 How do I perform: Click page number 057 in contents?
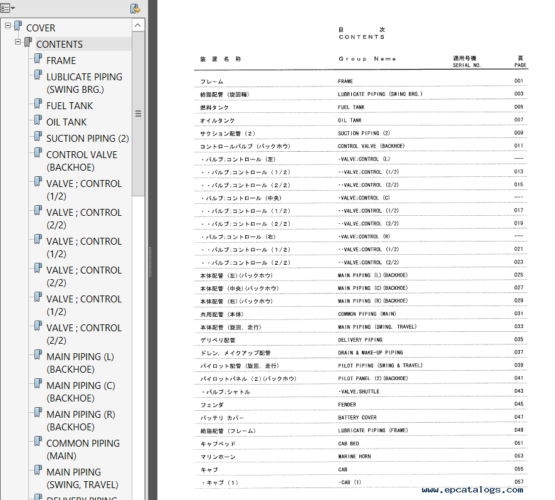click(519, 482)
